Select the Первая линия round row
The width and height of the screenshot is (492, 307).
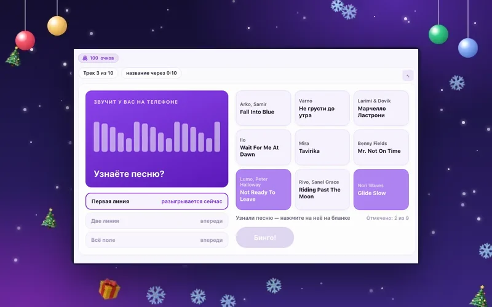(157, 201)
